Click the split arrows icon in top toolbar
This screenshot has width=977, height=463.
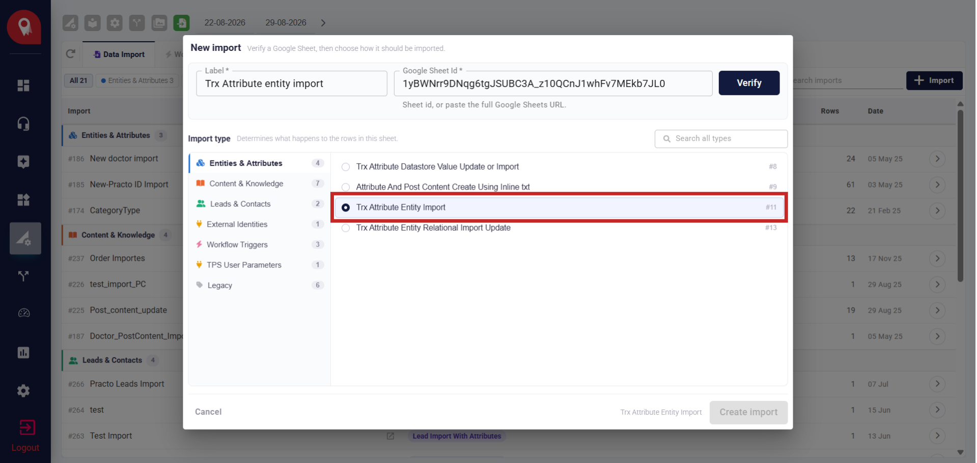tap(137, 23)
